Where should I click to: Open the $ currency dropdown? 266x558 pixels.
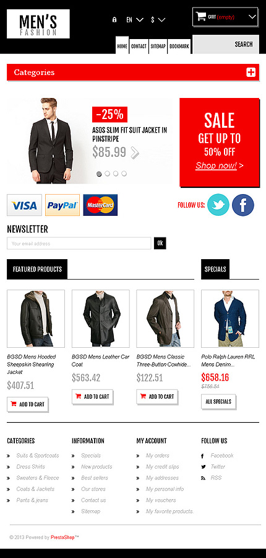(158, 20)
